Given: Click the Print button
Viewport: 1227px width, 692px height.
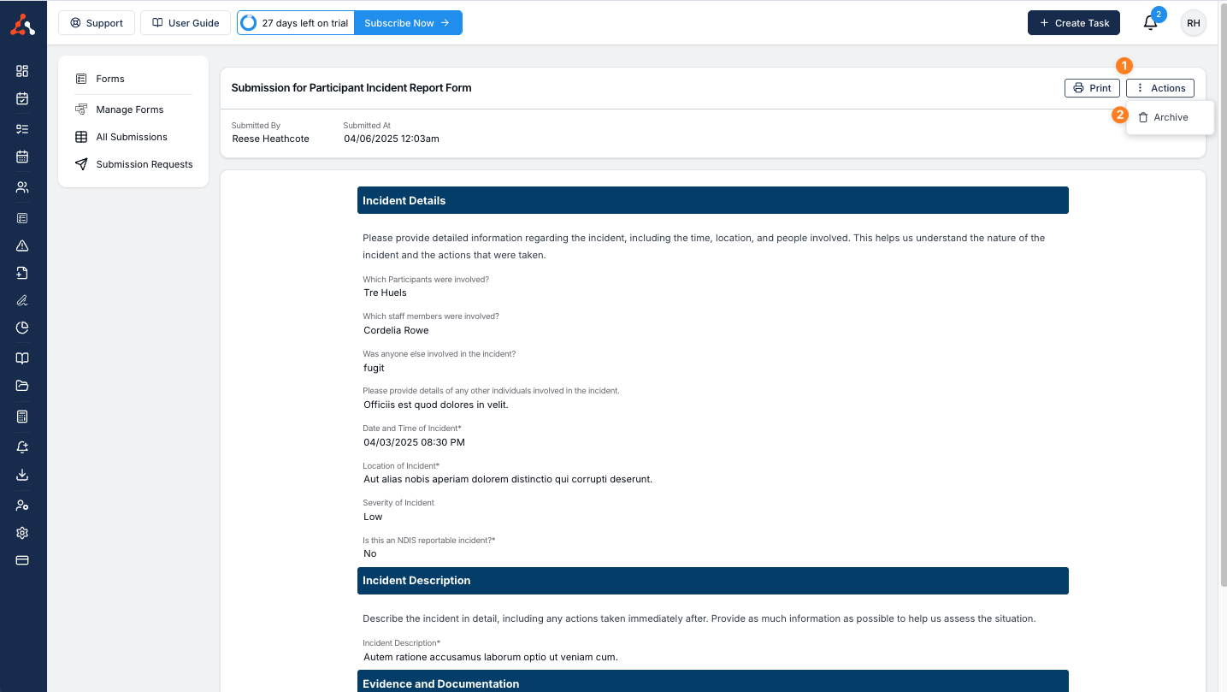Looking at the screenshot, I should coord(1092,88).
